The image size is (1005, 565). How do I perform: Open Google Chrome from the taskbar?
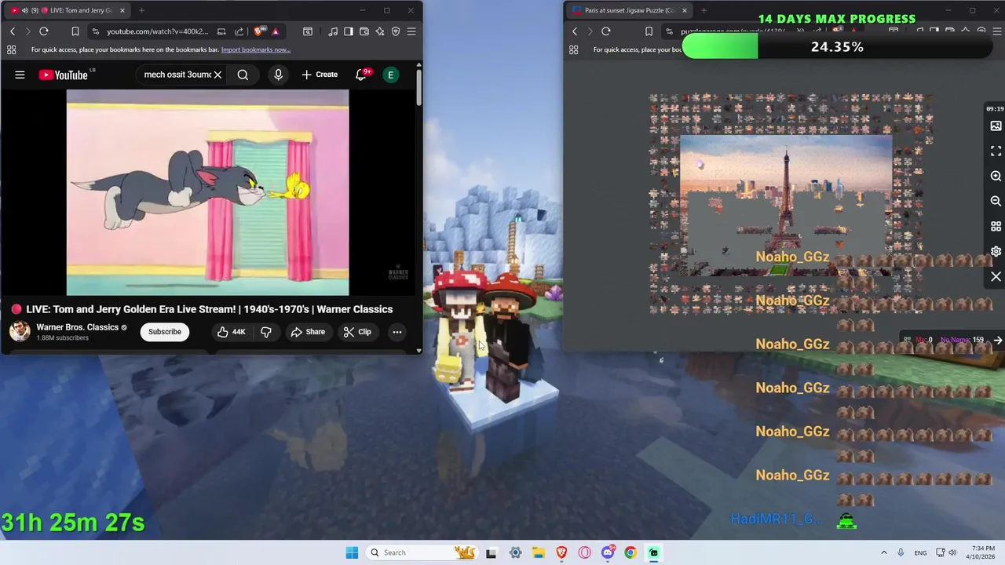(x=630, y=552)
